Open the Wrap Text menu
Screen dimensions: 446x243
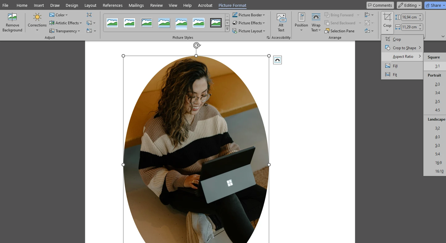[316, 22]
